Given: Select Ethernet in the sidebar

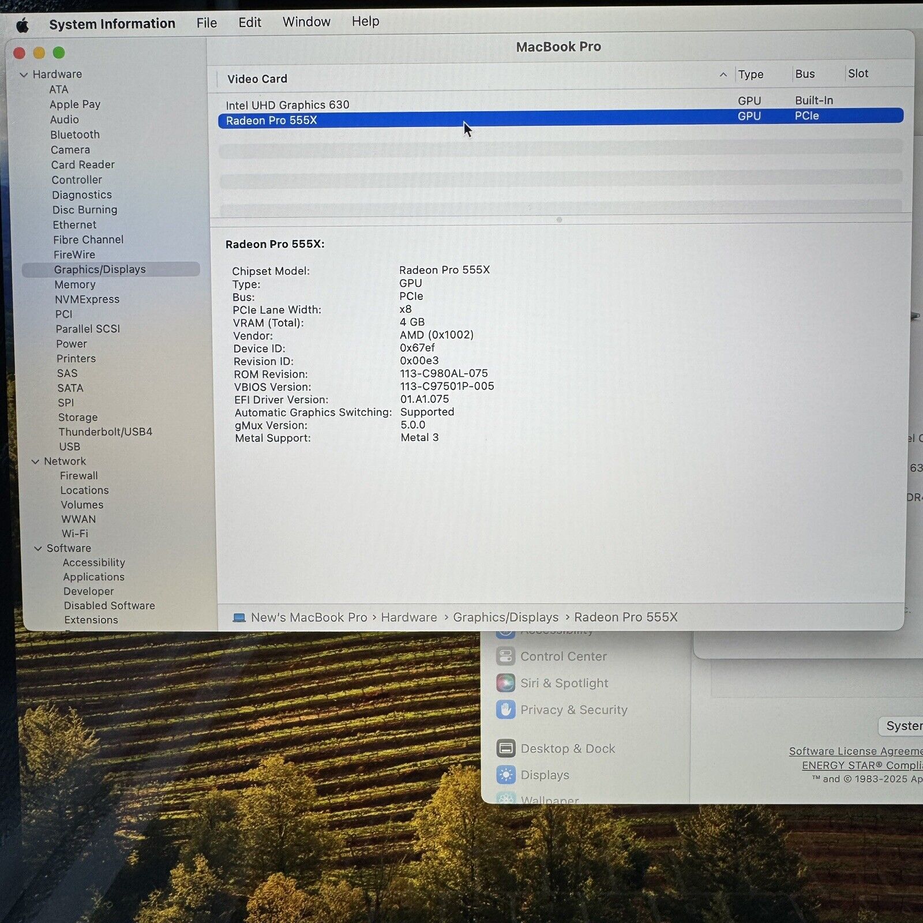Looking at the screenshot, I should pos(75,225).
